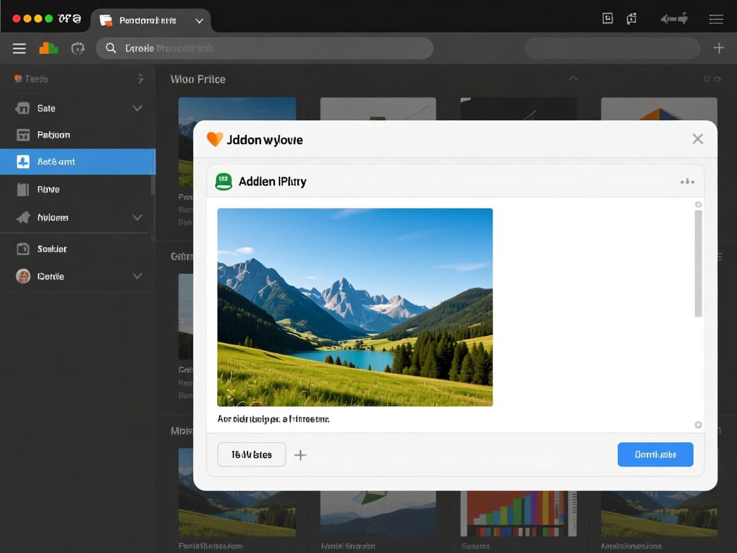Click the hamburger menu icon in the toolbar
This screenshot has width=737, height=553.
[x=19, y=49]
